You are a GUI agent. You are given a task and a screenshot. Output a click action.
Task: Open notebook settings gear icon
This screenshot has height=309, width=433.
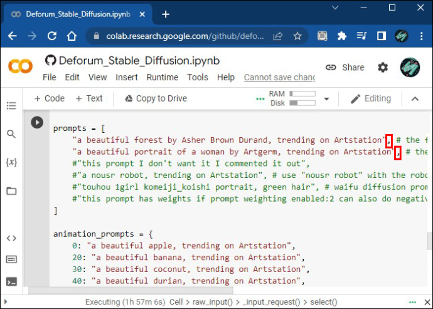click(x=383, y=67)
